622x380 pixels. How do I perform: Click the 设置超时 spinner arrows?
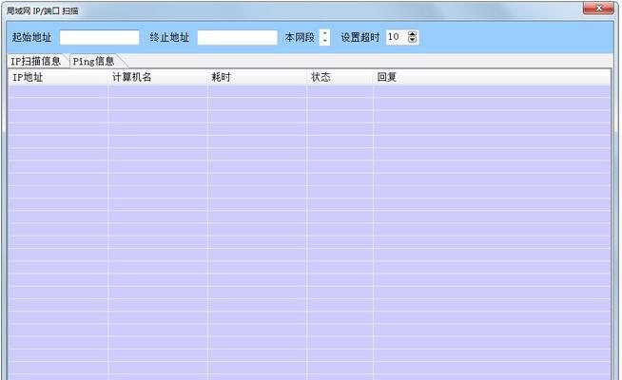[413, 37]
